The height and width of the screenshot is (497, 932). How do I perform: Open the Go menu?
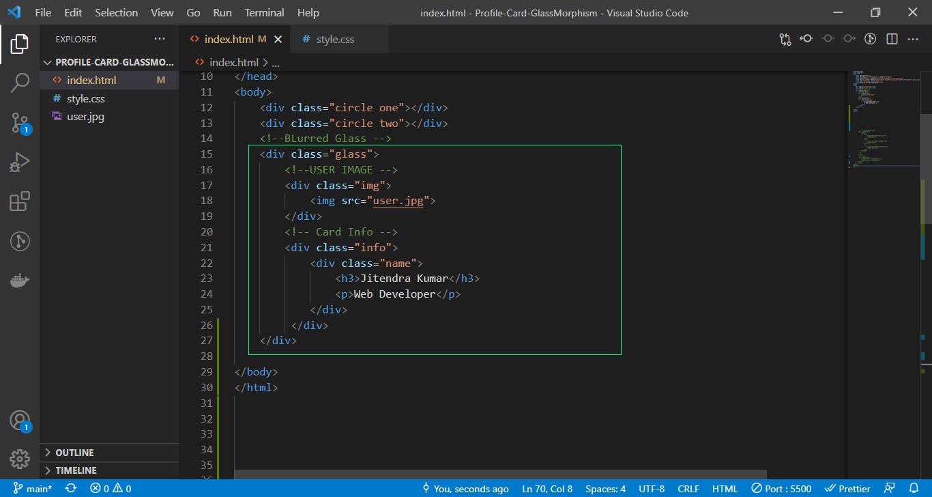(x=193, y=13)
